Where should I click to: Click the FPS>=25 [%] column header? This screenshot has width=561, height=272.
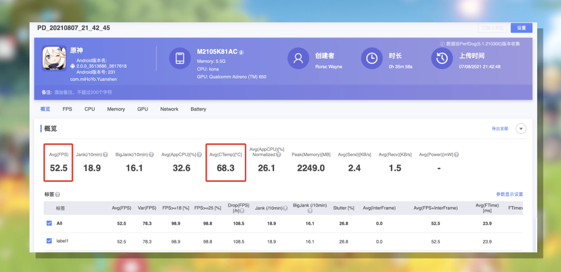click(x=207, y=208)
